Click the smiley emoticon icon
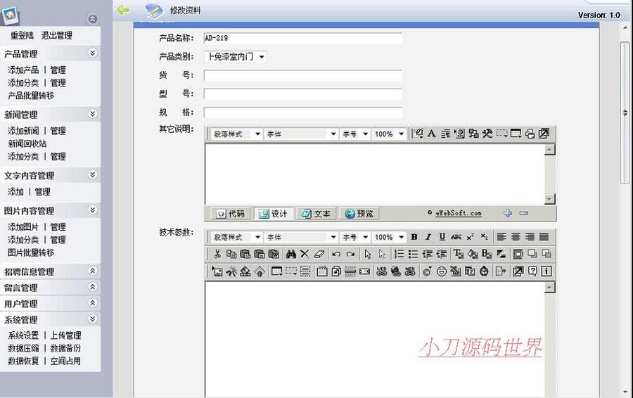Screen dimensions: 633x398 pos(441,271)
